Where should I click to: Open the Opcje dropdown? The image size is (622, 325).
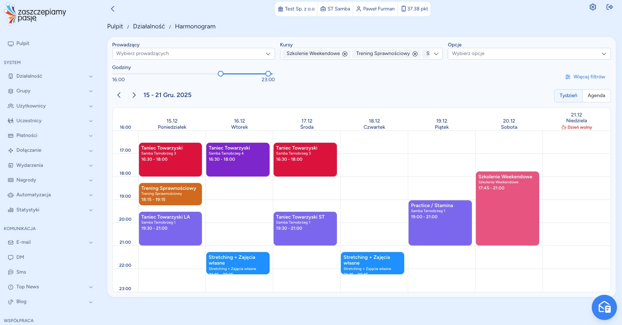coord(529,54)
